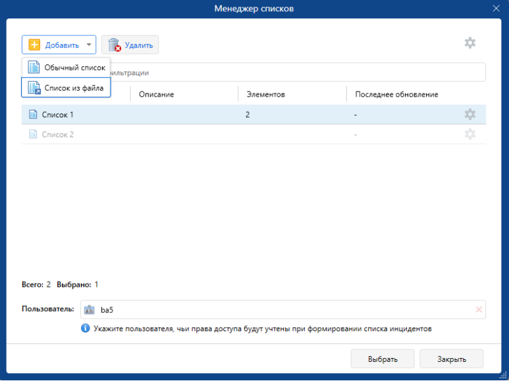509x381 pixels.
Task: Click the Последнее обновление column header
Action: coord(396,94)
